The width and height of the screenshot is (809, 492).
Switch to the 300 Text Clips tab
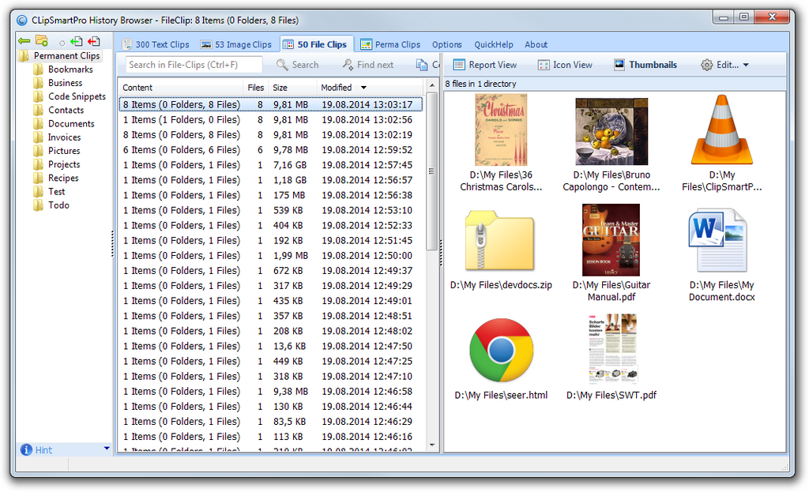pyautogui.click(x=156, y=45)
